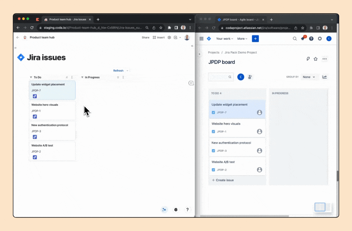Click the add people icon on Jira board

coord(250,77)
